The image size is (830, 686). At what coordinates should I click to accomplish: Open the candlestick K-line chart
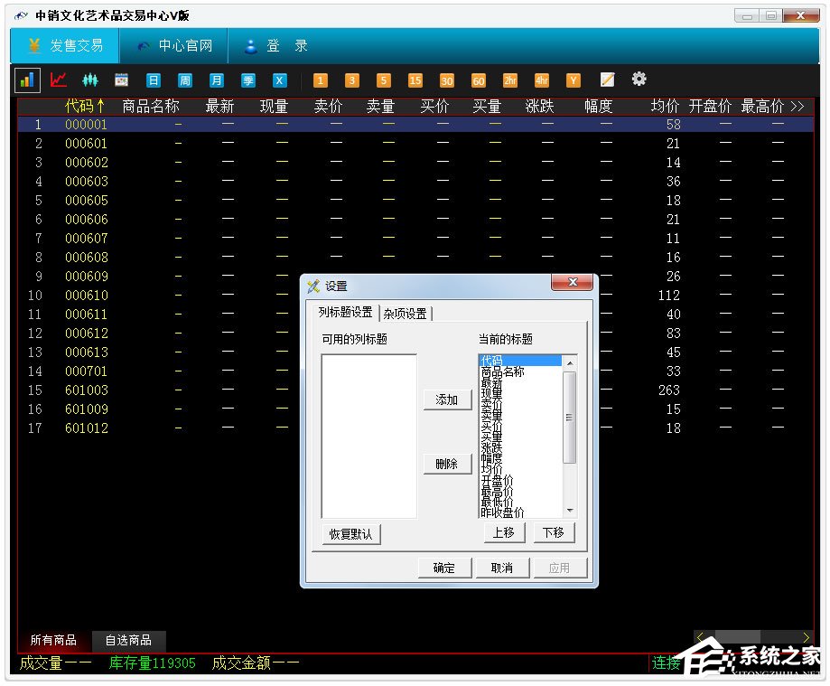click(90, 80)
